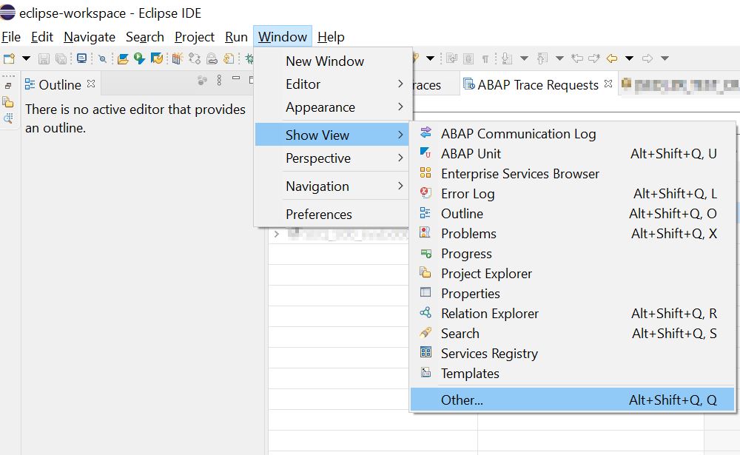Show the Error Log view

573,194
